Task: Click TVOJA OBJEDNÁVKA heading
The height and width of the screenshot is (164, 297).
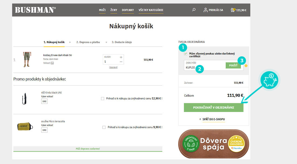Action: click(x=191, y=42)
